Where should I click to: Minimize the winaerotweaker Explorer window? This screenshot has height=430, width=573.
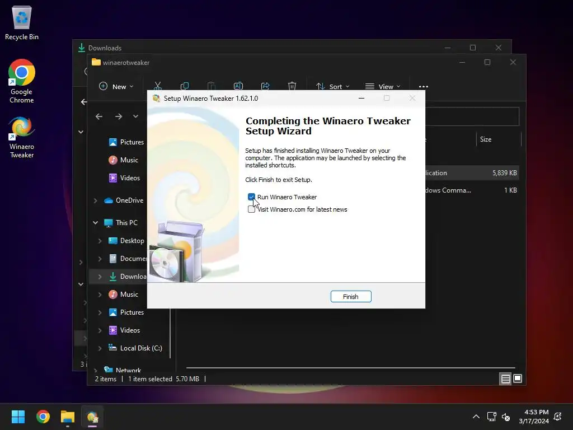pyautogui.click(x=462, y=62)
